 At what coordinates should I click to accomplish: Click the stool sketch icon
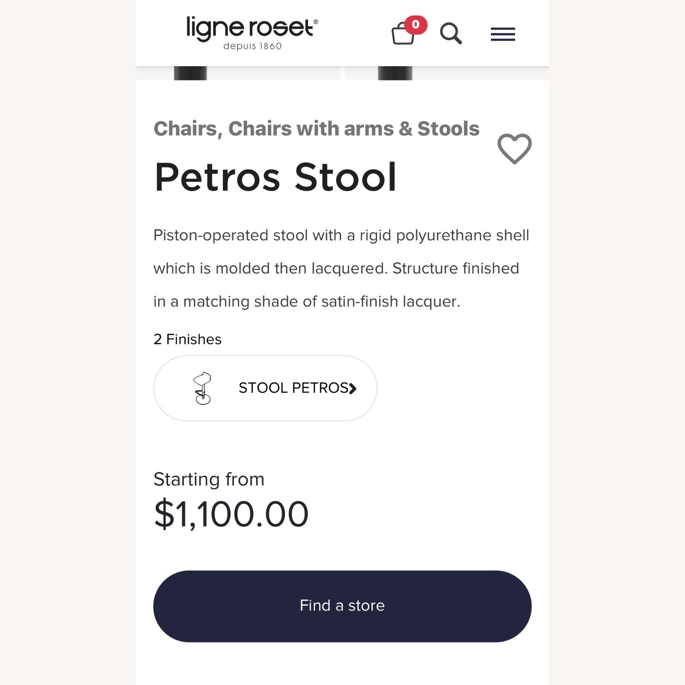202,388
